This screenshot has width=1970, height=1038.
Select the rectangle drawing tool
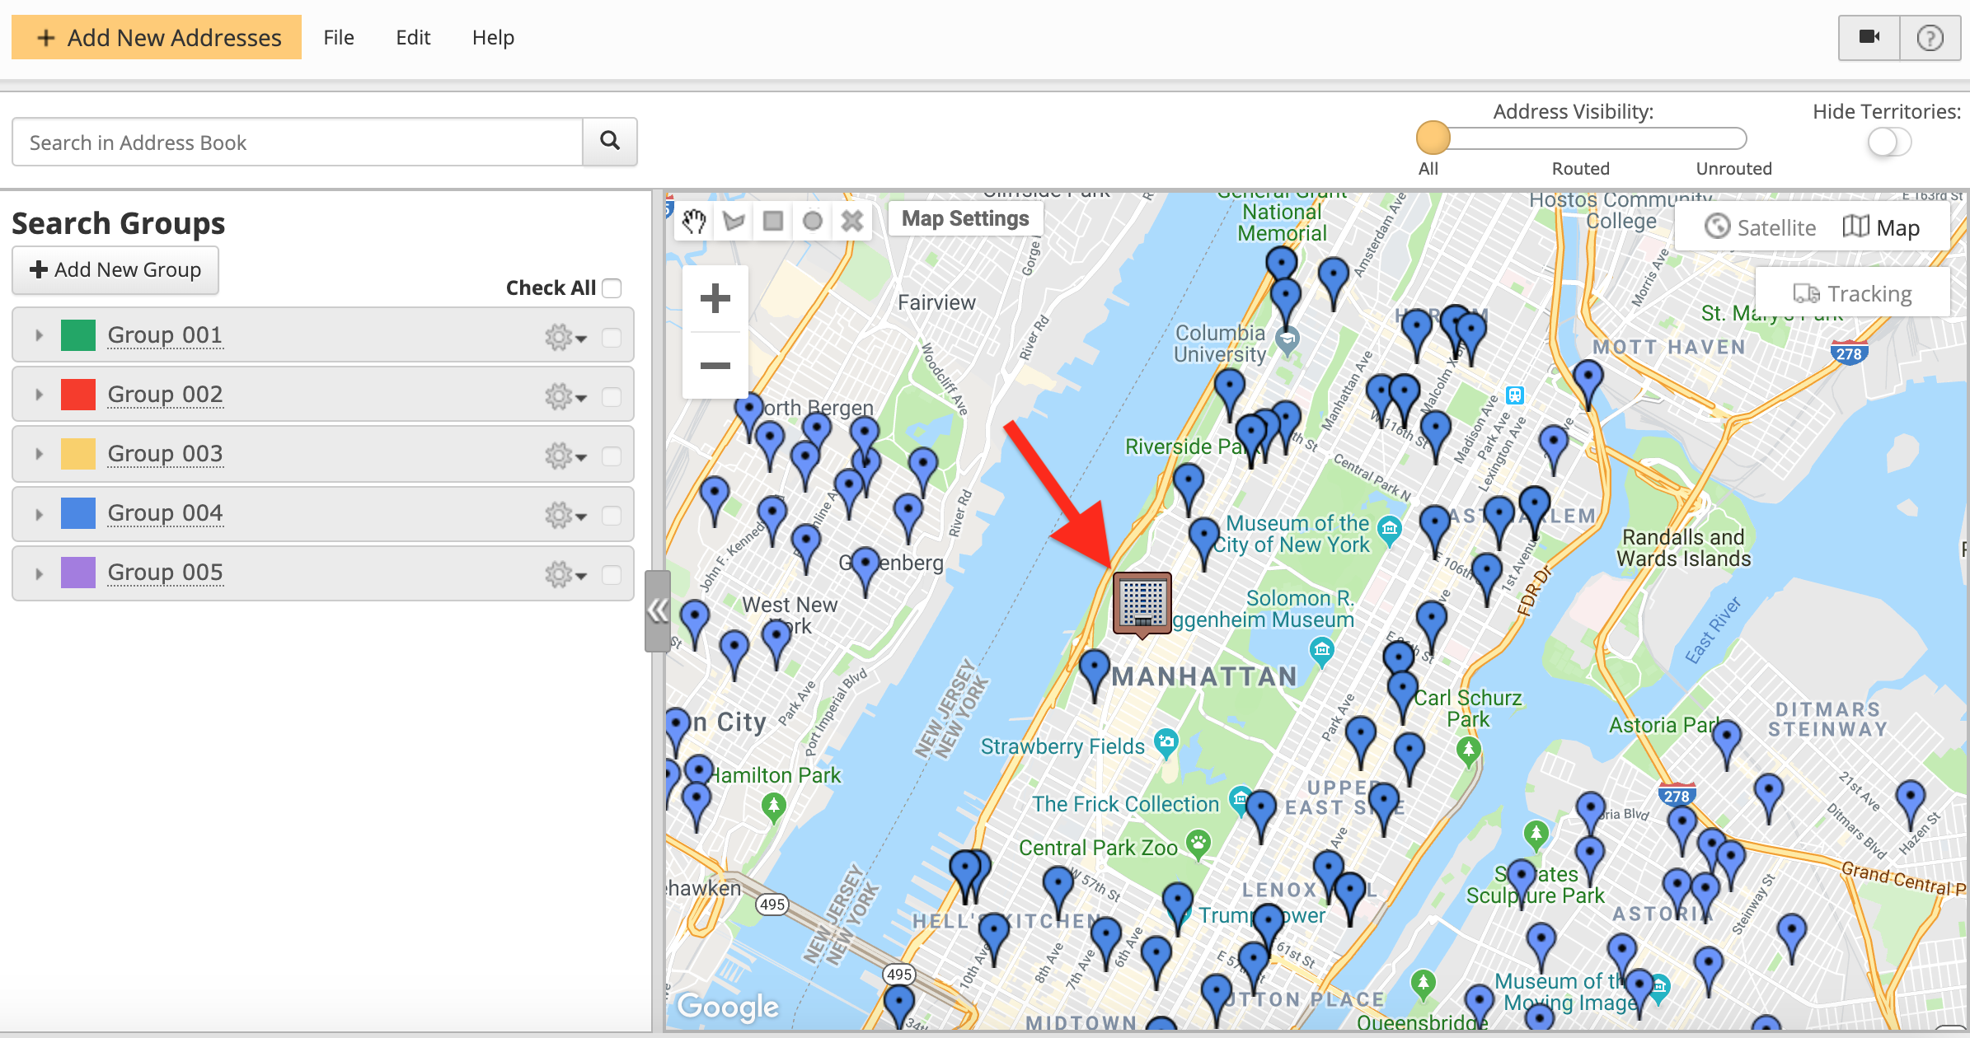click(x=773, y=221)
